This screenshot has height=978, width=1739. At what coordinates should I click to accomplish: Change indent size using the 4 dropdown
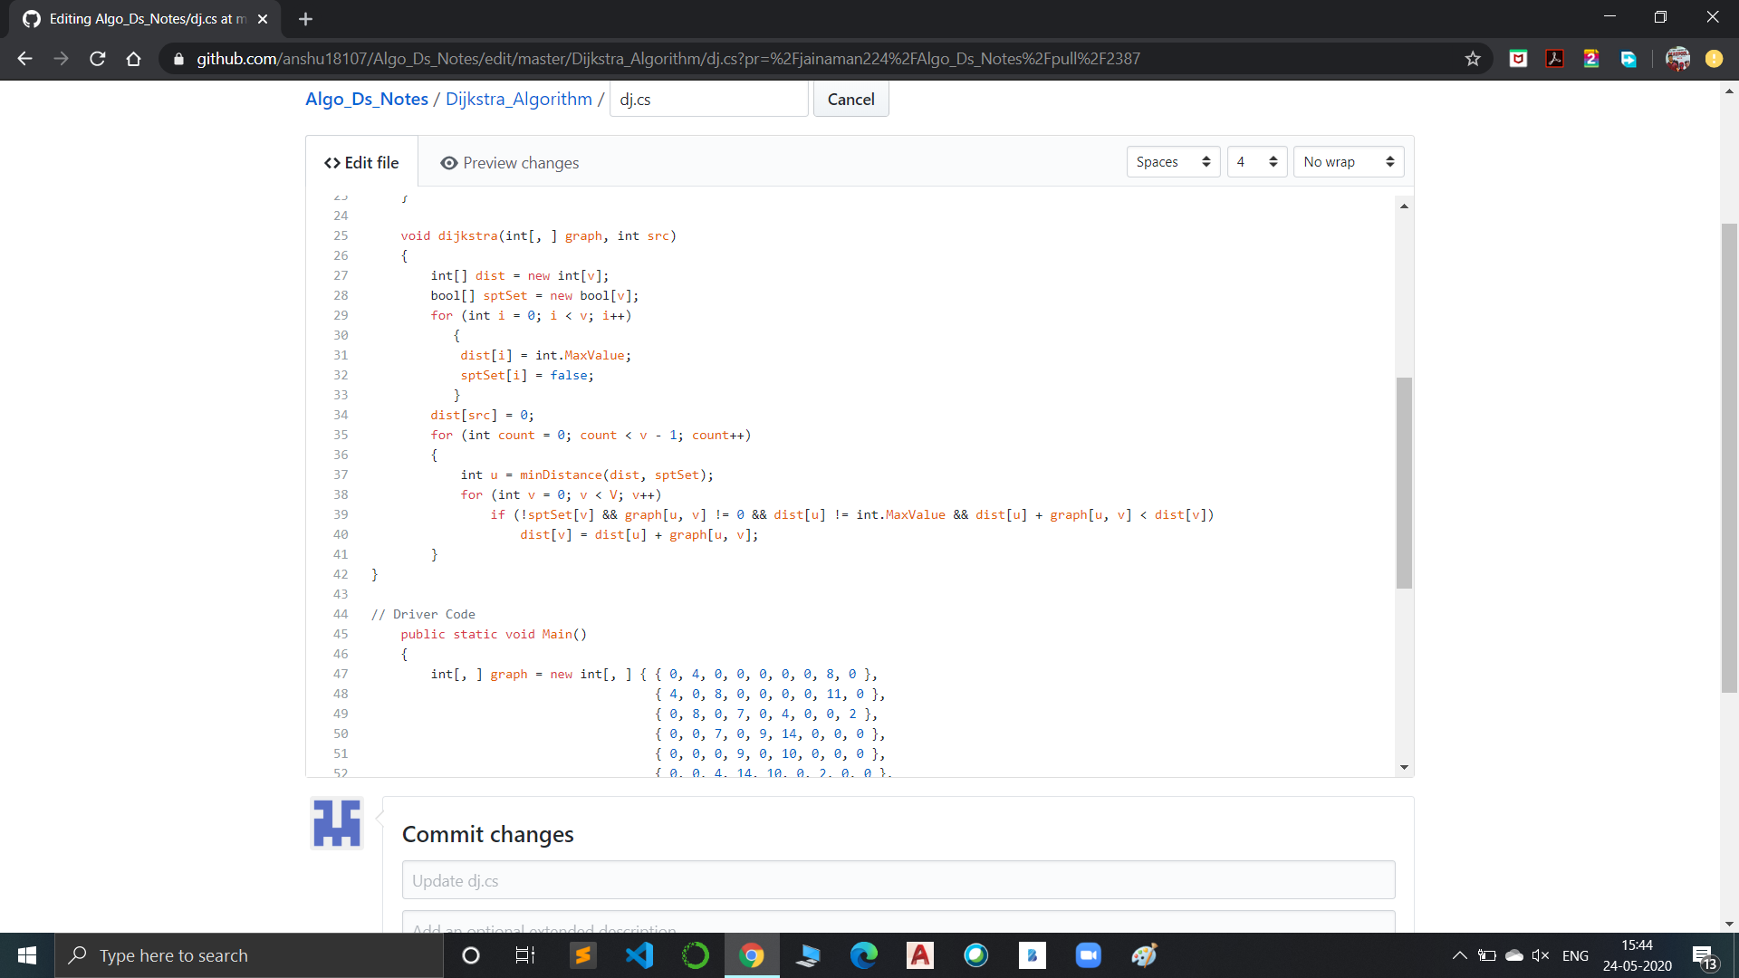click(x=1256, y=161)
